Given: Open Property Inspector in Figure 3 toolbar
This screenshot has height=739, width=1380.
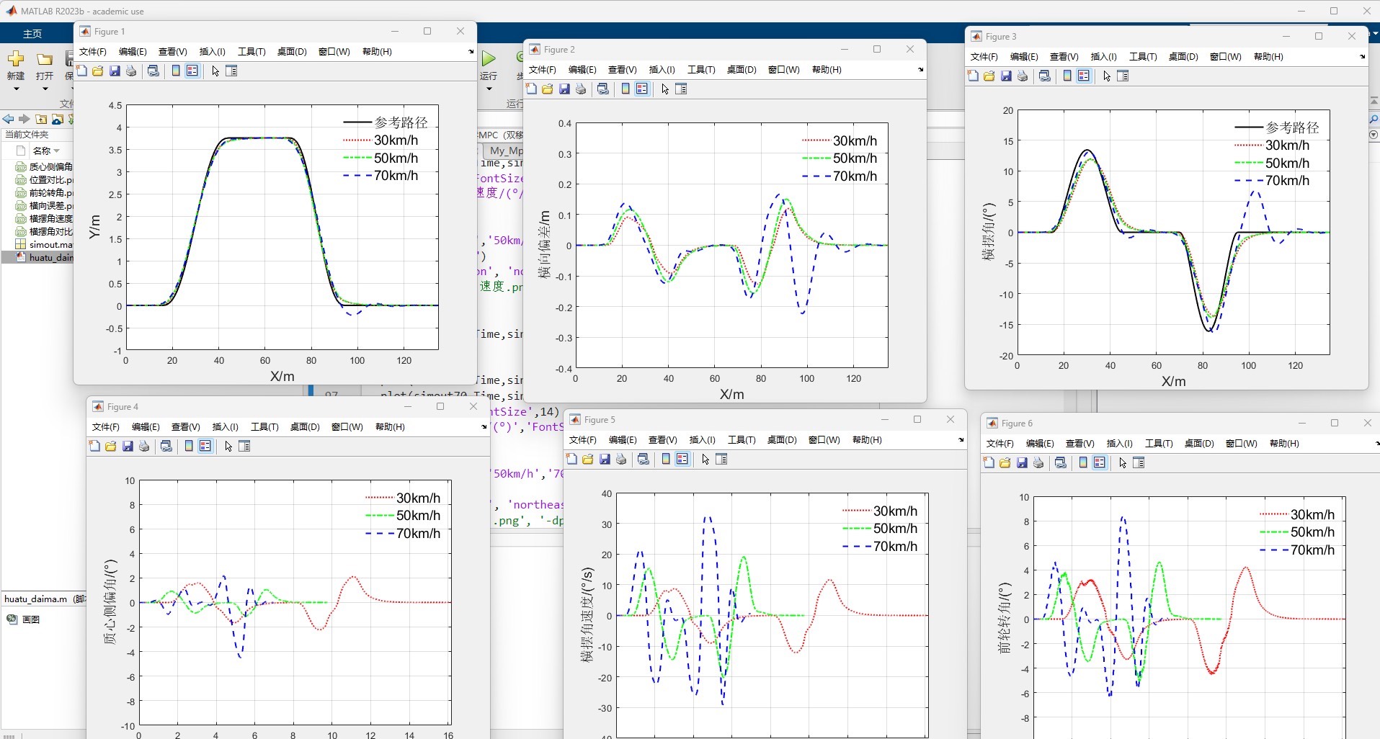Looking at the screenshot, I should [x=1123, y=76].
